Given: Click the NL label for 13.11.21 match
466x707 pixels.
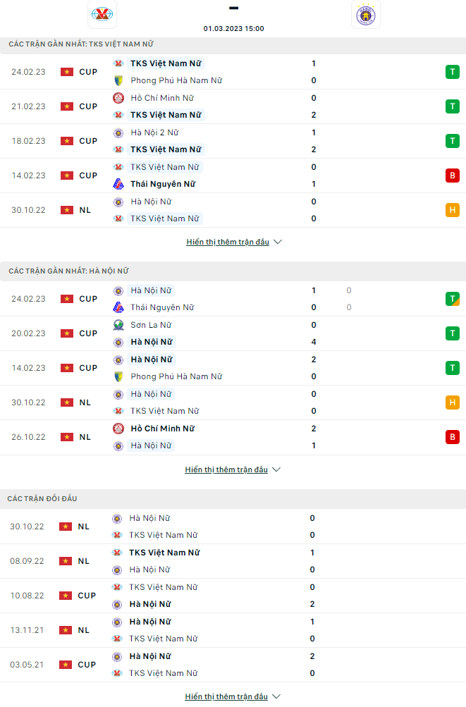Looking at the screenshot, I should pyautogui.click(x=84, y=630).
